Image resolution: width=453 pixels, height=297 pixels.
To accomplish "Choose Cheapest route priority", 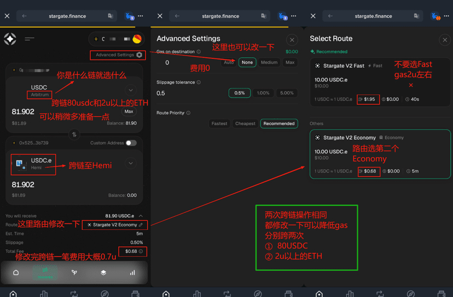I will pos(245,123).
